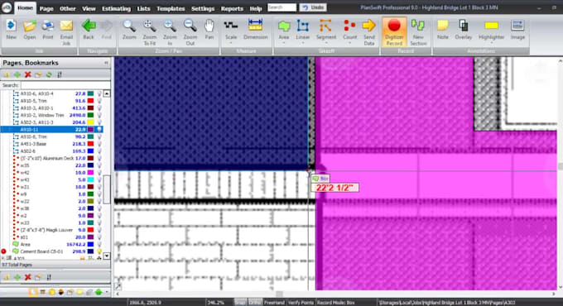563x306 pixels.
Task: Navigate Back with the green arrow
Action: pos(89,30)
